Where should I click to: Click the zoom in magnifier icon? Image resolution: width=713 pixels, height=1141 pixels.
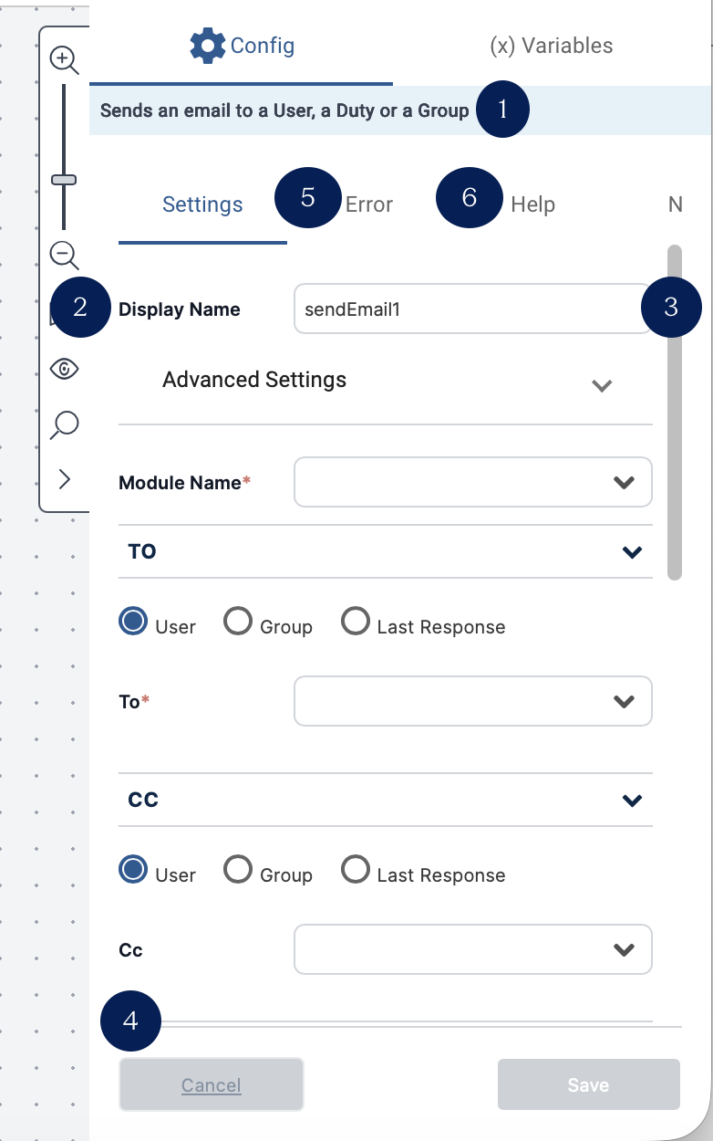coord(64,60)
